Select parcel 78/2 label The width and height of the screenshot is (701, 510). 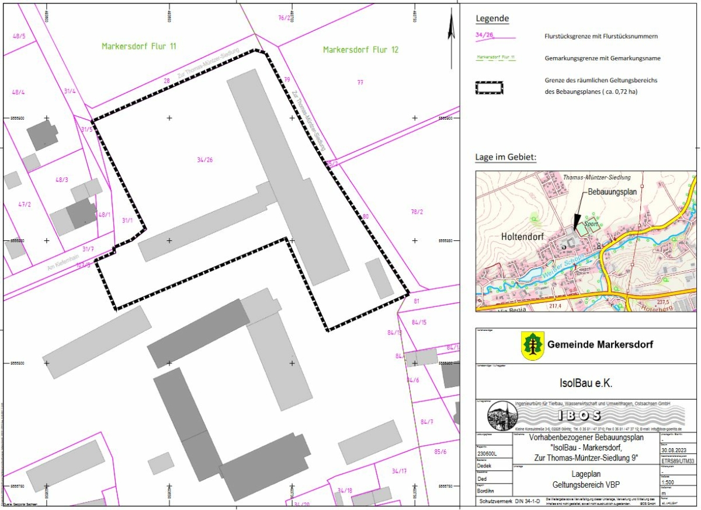tap(416, 212)
